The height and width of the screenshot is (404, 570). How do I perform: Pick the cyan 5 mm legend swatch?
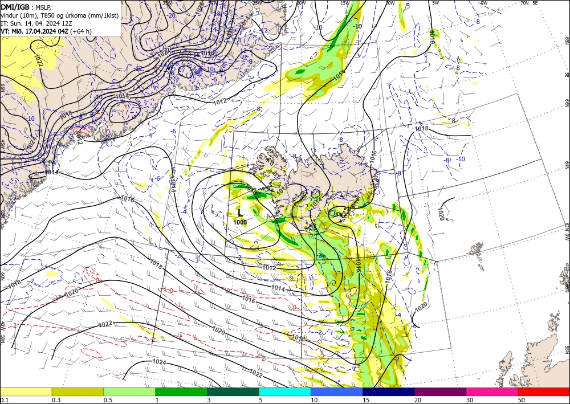click(x=285, y=391)
